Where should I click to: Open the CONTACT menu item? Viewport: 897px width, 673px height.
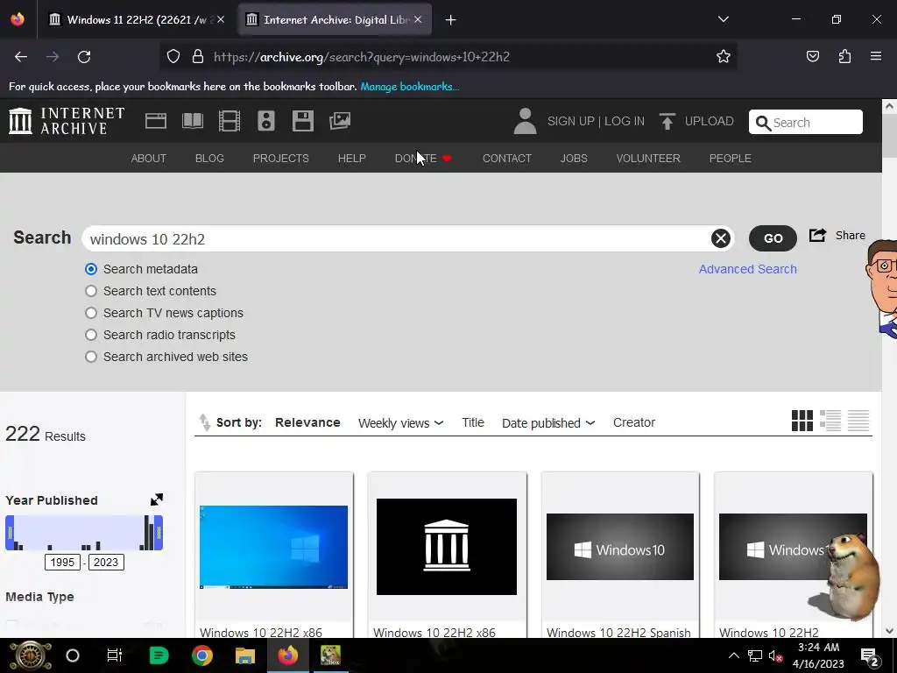507,159
